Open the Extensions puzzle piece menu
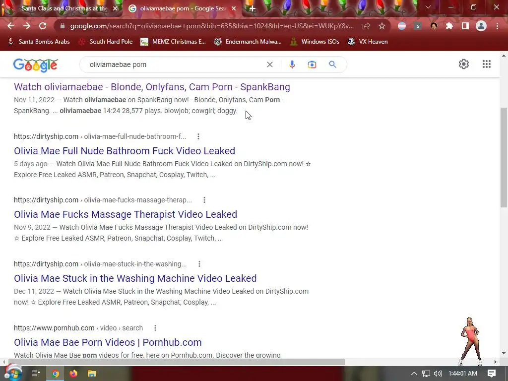 point(449,26)
